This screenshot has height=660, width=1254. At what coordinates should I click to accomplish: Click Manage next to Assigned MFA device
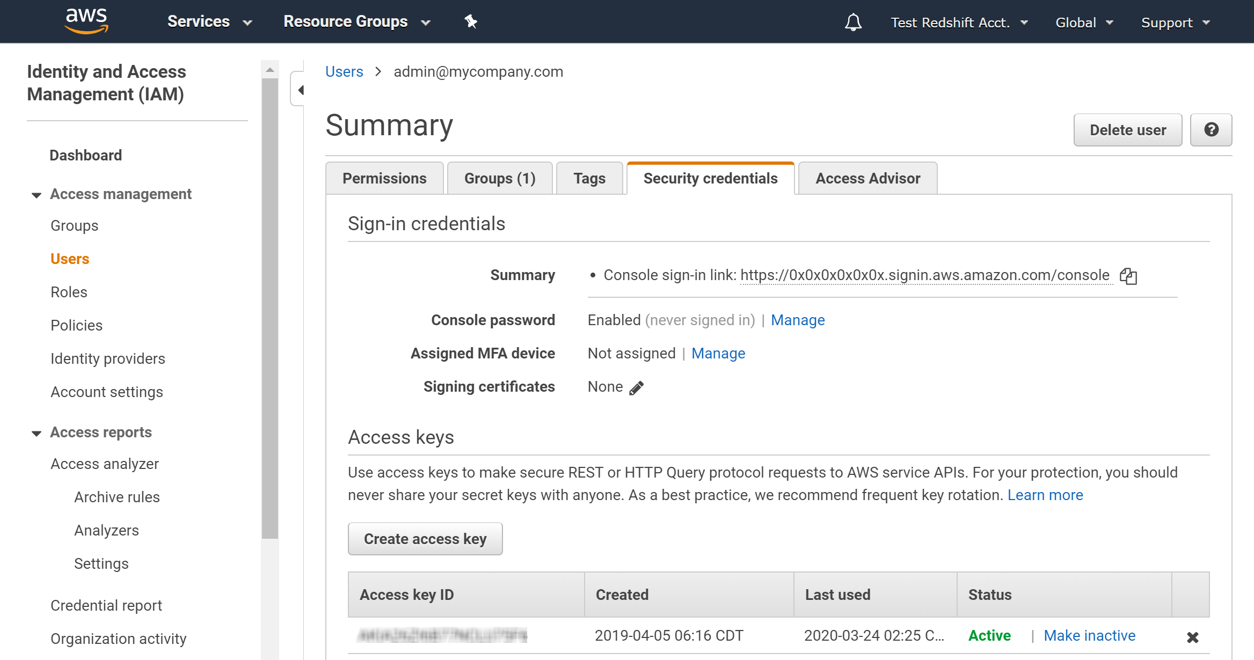718,354
